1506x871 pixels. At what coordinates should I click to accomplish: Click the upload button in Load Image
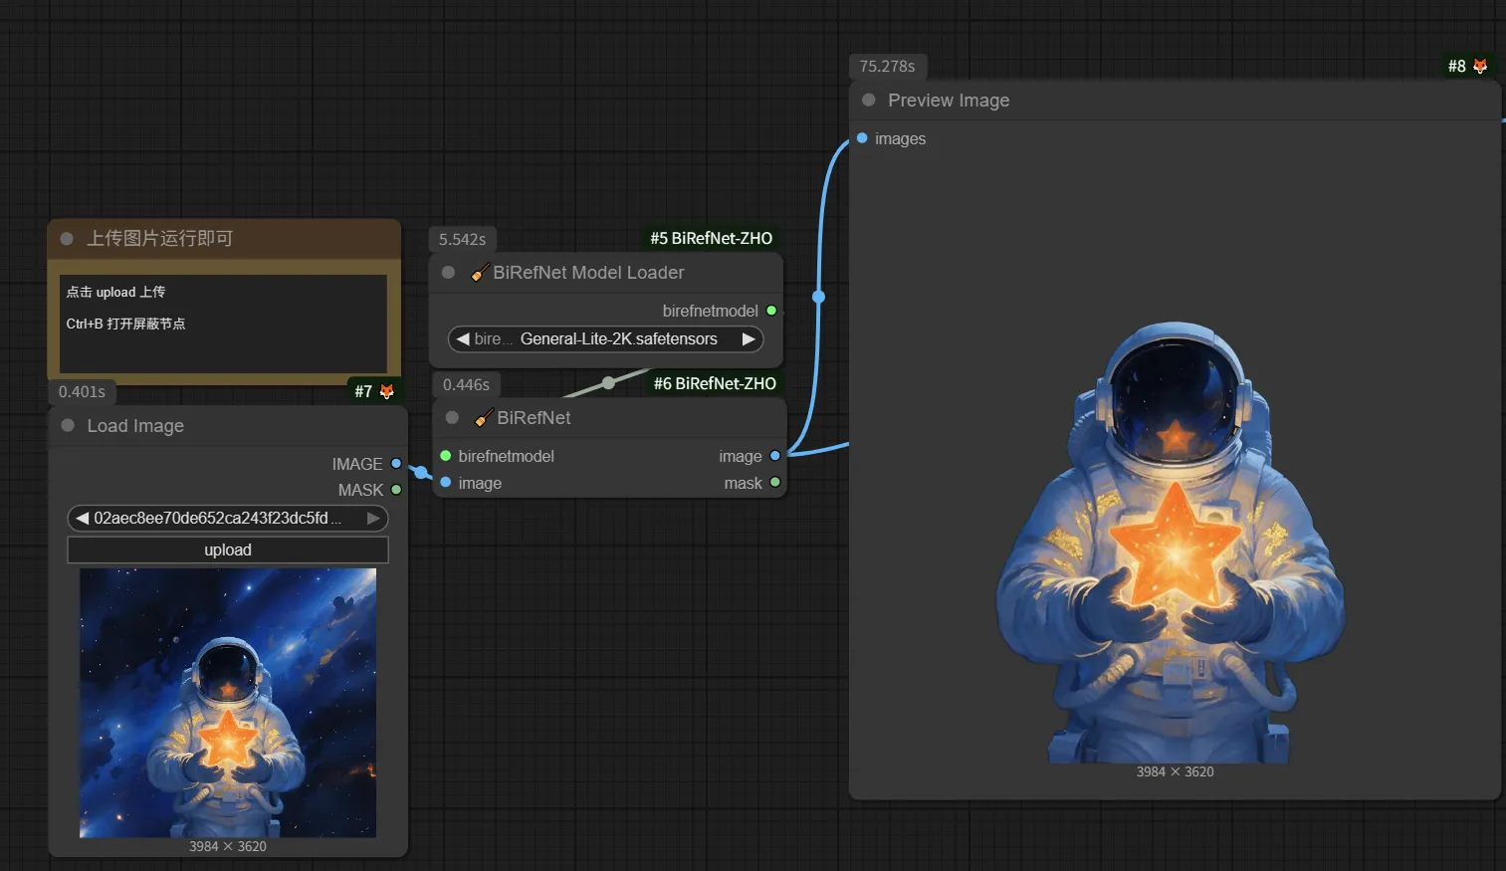[x=228, y=550]
